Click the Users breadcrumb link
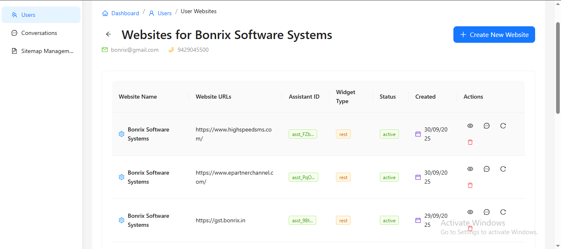Viewport: 561px width, 249px height. pos(164,13)
